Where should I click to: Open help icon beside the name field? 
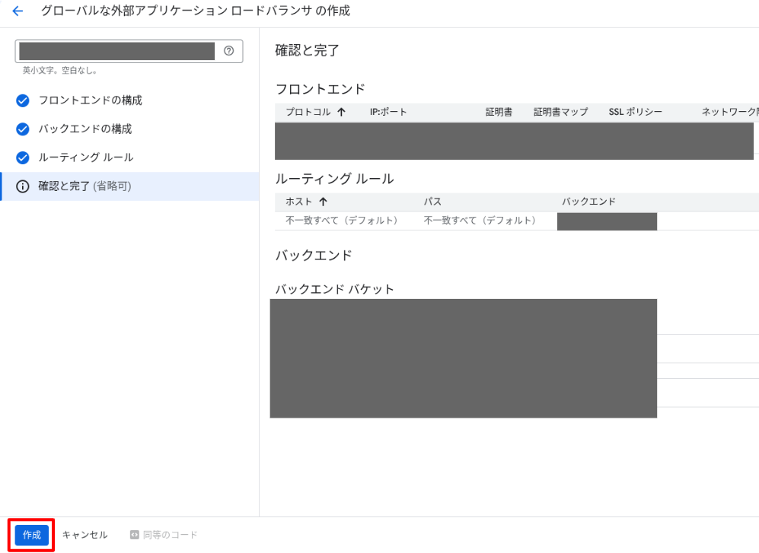click(x=229, y=51)
